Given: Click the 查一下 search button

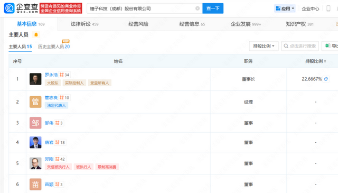Looking at the screenshot, I should click(x=213, y=8).
